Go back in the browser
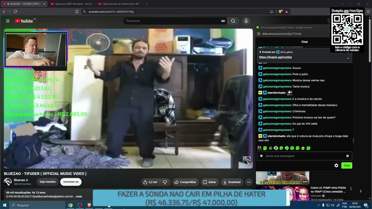The image size is (372, 209). [x=4, y=12]
